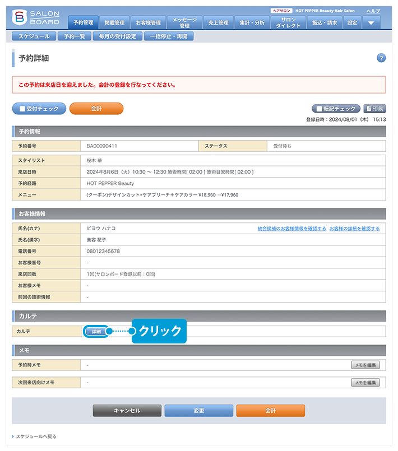Click the orange 会計 button near the top

[x=96, y=109]
